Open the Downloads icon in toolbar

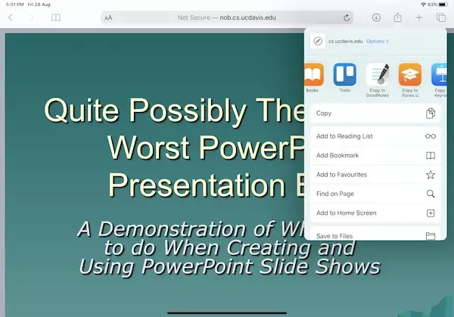point(376,17)
